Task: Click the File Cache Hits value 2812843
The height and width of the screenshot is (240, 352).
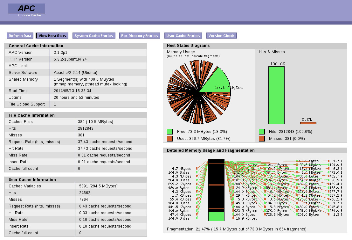Action: pyautogui.click(x=86, y=128)
